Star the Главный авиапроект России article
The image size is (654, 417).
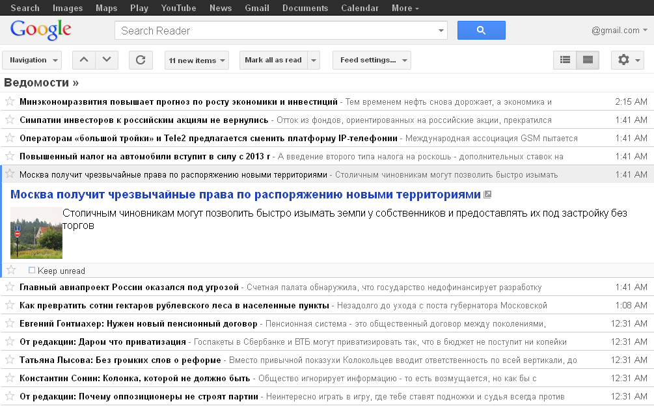click(10, 286)
